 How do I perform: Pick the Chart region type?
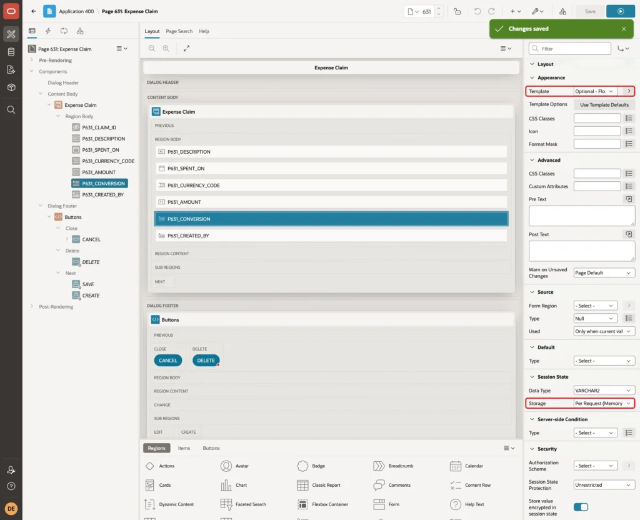[234, 485]
